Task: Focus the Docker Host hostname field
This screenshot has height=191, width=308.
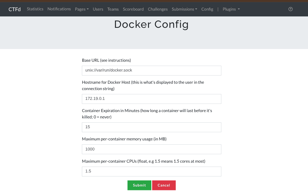Action: click(x=151, y=99)
